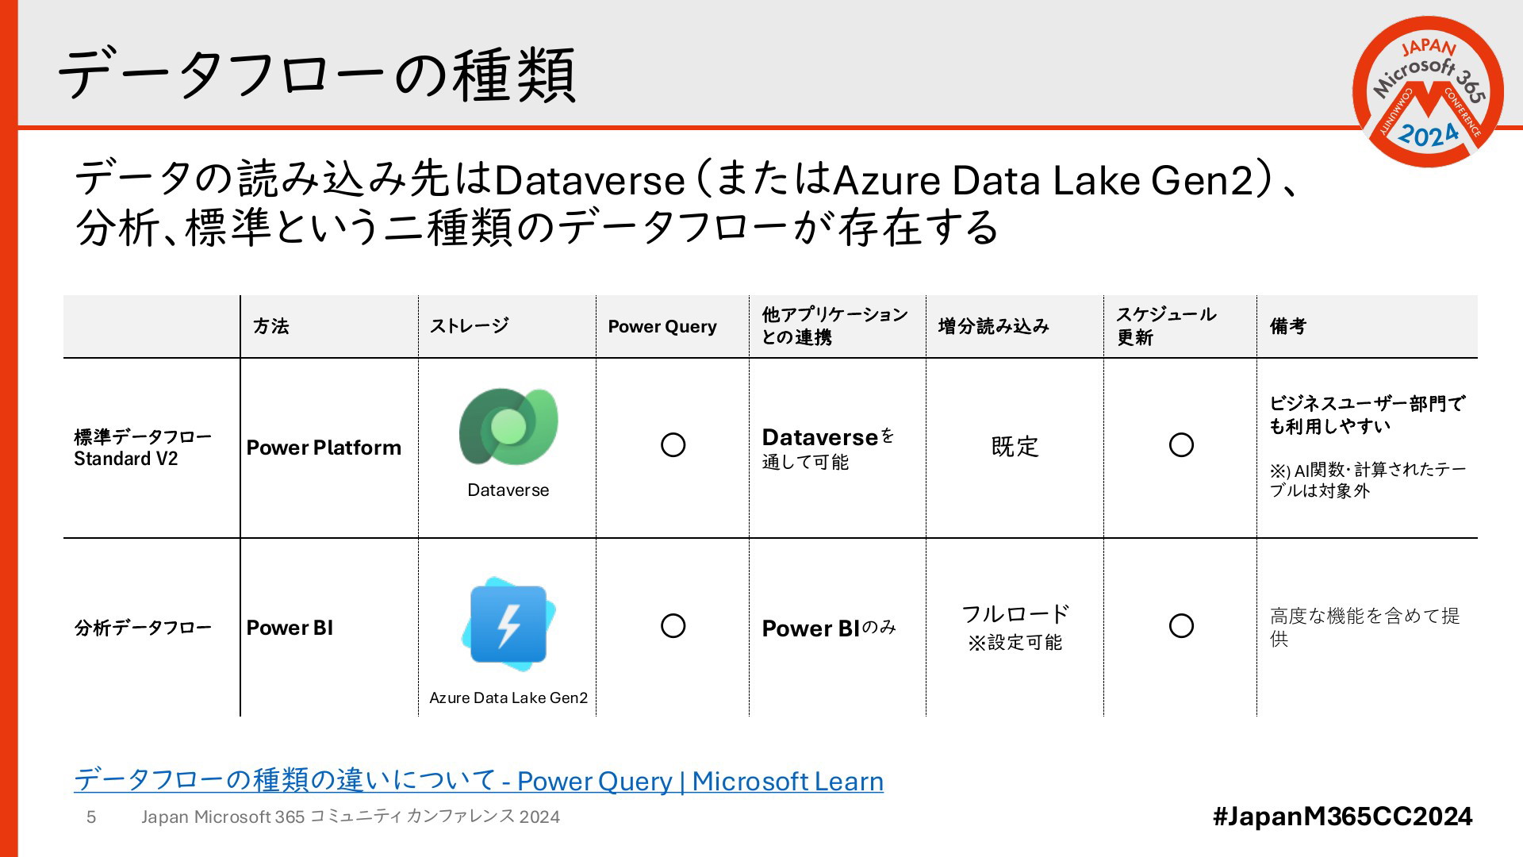Viewport: 1523px width, 857px height.
Task: Click the フルロード cell text
Action: coord(1015,614)
